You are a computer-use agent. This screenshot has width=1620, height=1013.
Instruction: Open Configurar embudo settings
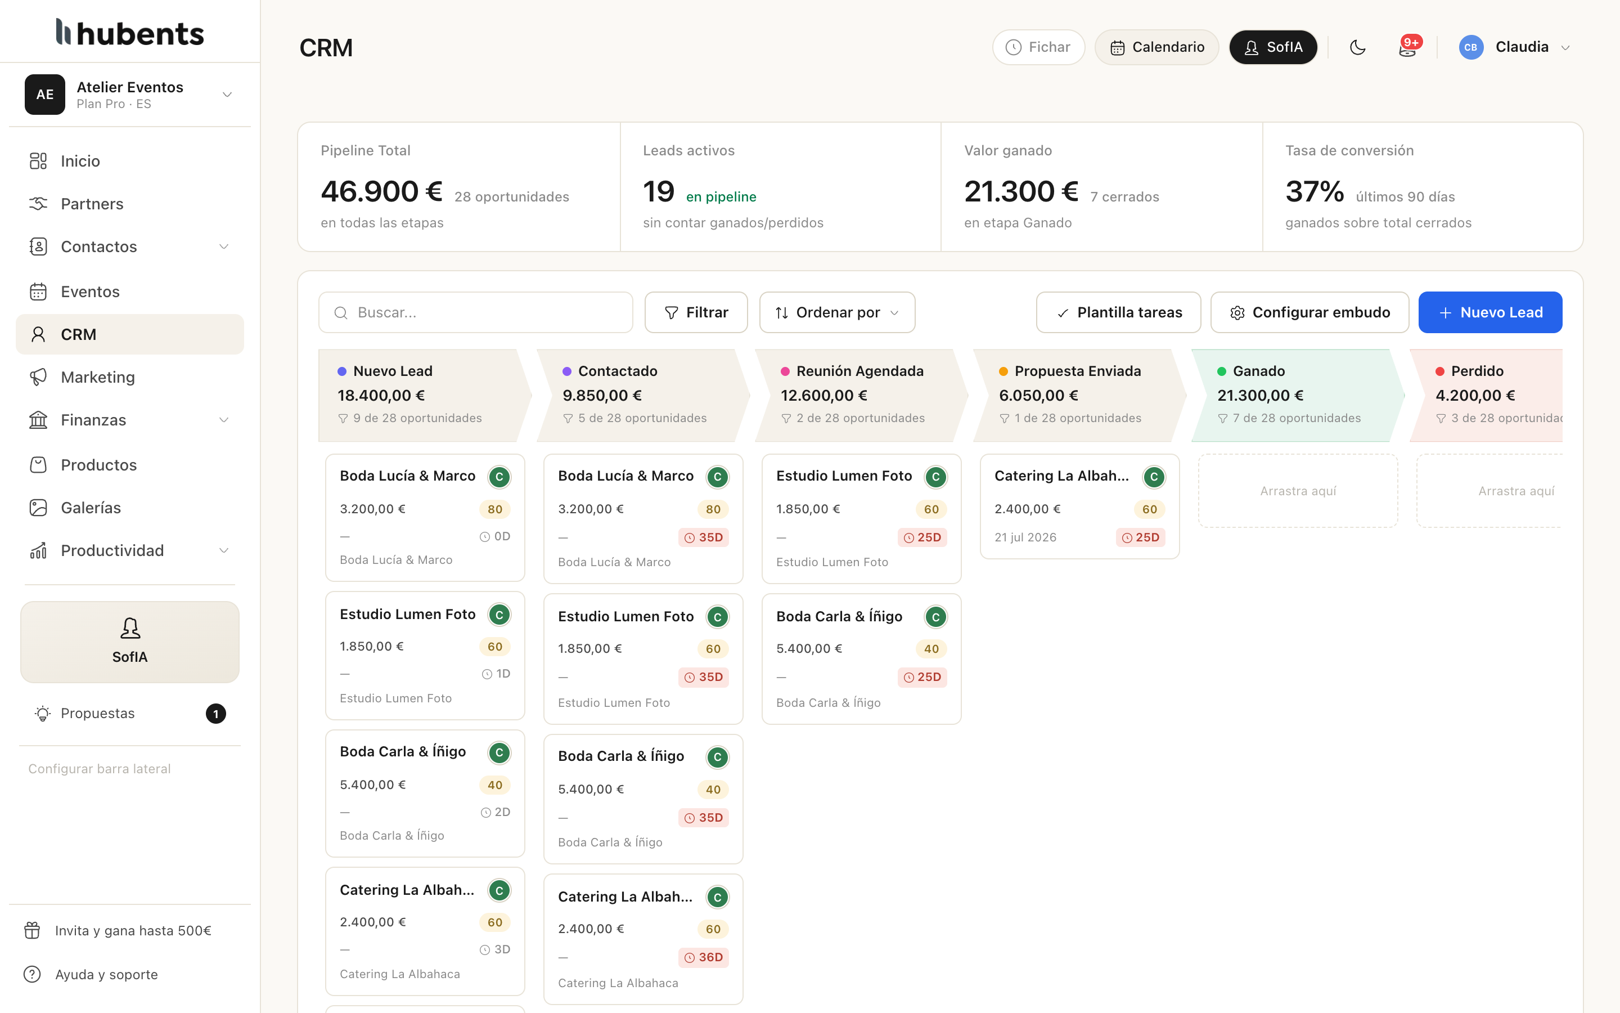(x=1309, y=312)
